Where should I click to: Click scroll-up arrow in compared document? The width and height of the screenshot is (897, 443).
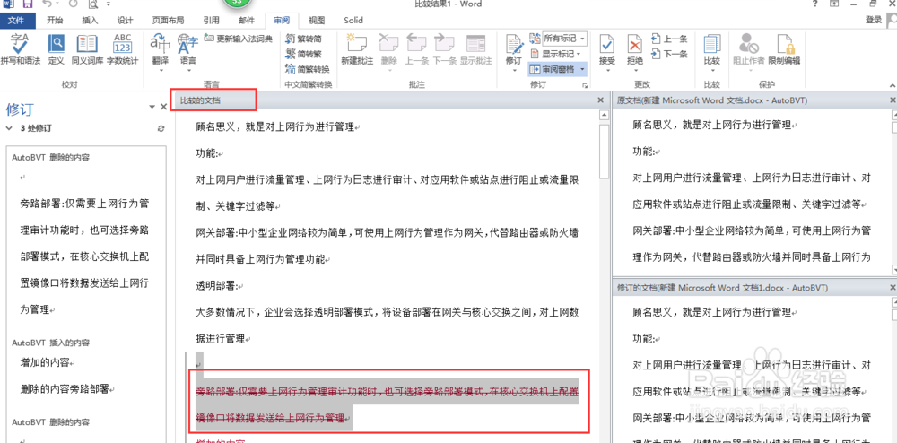(x=604, y=116)
